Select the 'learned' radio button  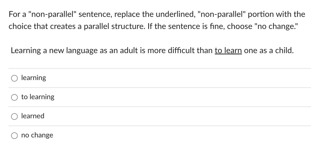pos(14,116)
